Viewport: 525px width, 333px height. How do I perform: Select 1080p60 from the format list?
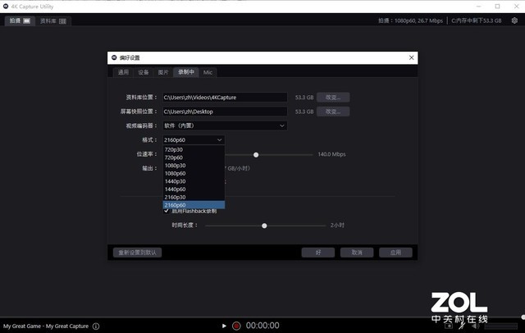pos(194,173)
